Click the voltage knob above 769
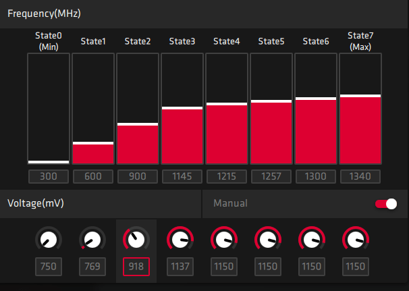This screenshot has width=409, height=291. [92, 239]
